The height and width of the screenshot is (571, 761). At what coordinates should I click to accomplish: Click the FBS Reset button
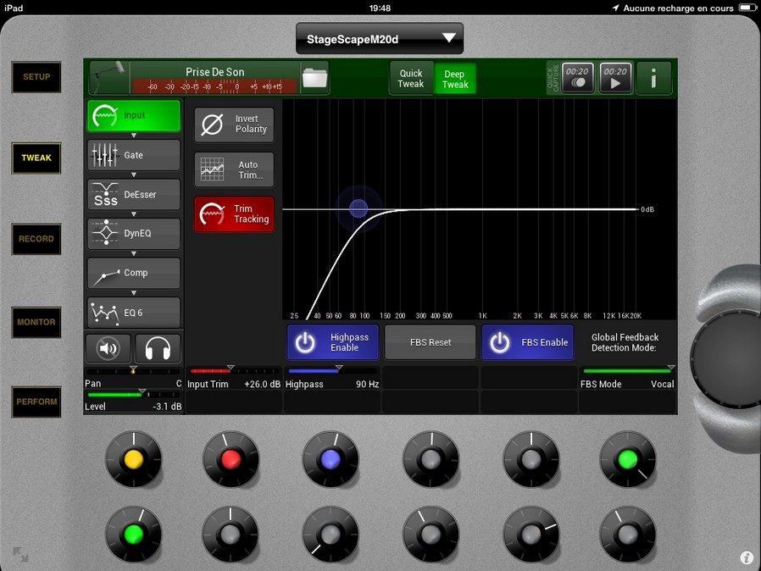click(x=430, y=342)
